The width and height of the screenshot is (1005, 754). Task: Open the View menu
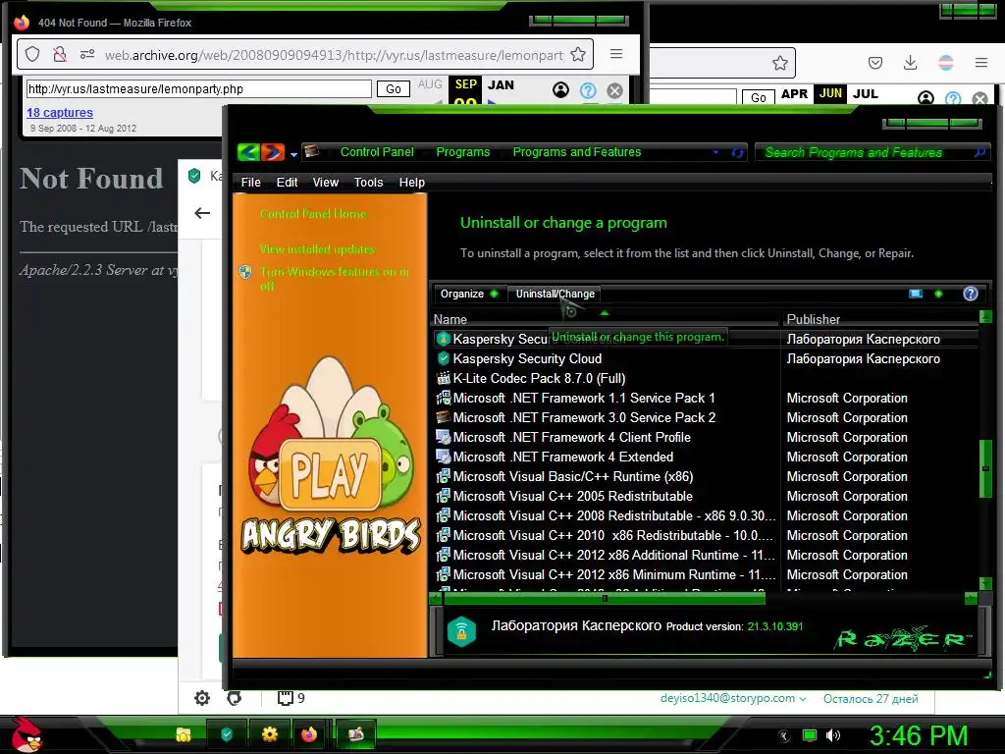click(x=326, y=182)
